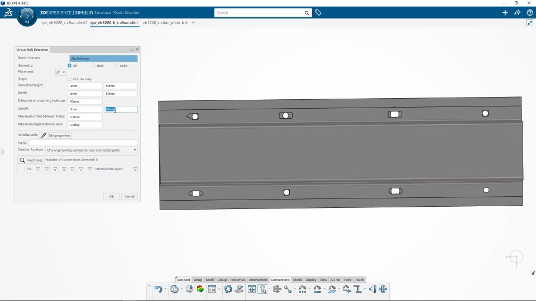Click the line fastener icon
Screen dimensions: 536x301
point(317,289)
